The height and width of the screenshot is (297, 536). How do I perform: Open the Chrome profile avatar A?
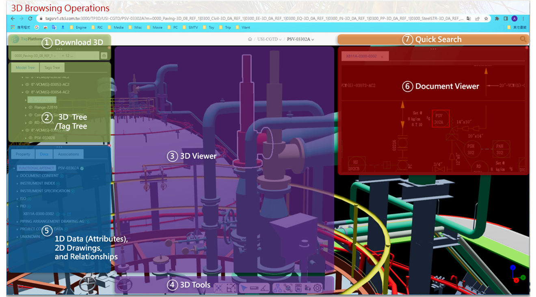(x=514, y=19)
